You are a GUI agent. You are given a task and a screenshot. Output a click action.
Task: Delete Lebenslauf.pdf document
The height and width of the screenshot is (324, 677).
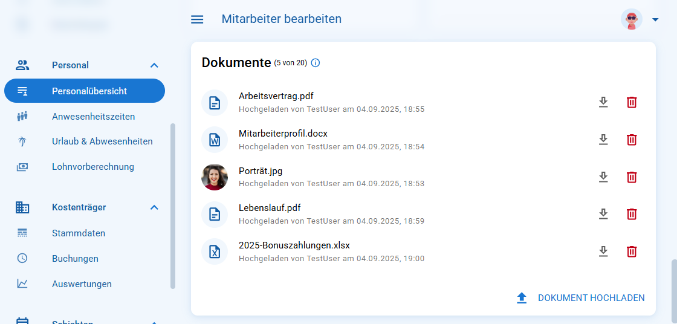tap(631, 214)
